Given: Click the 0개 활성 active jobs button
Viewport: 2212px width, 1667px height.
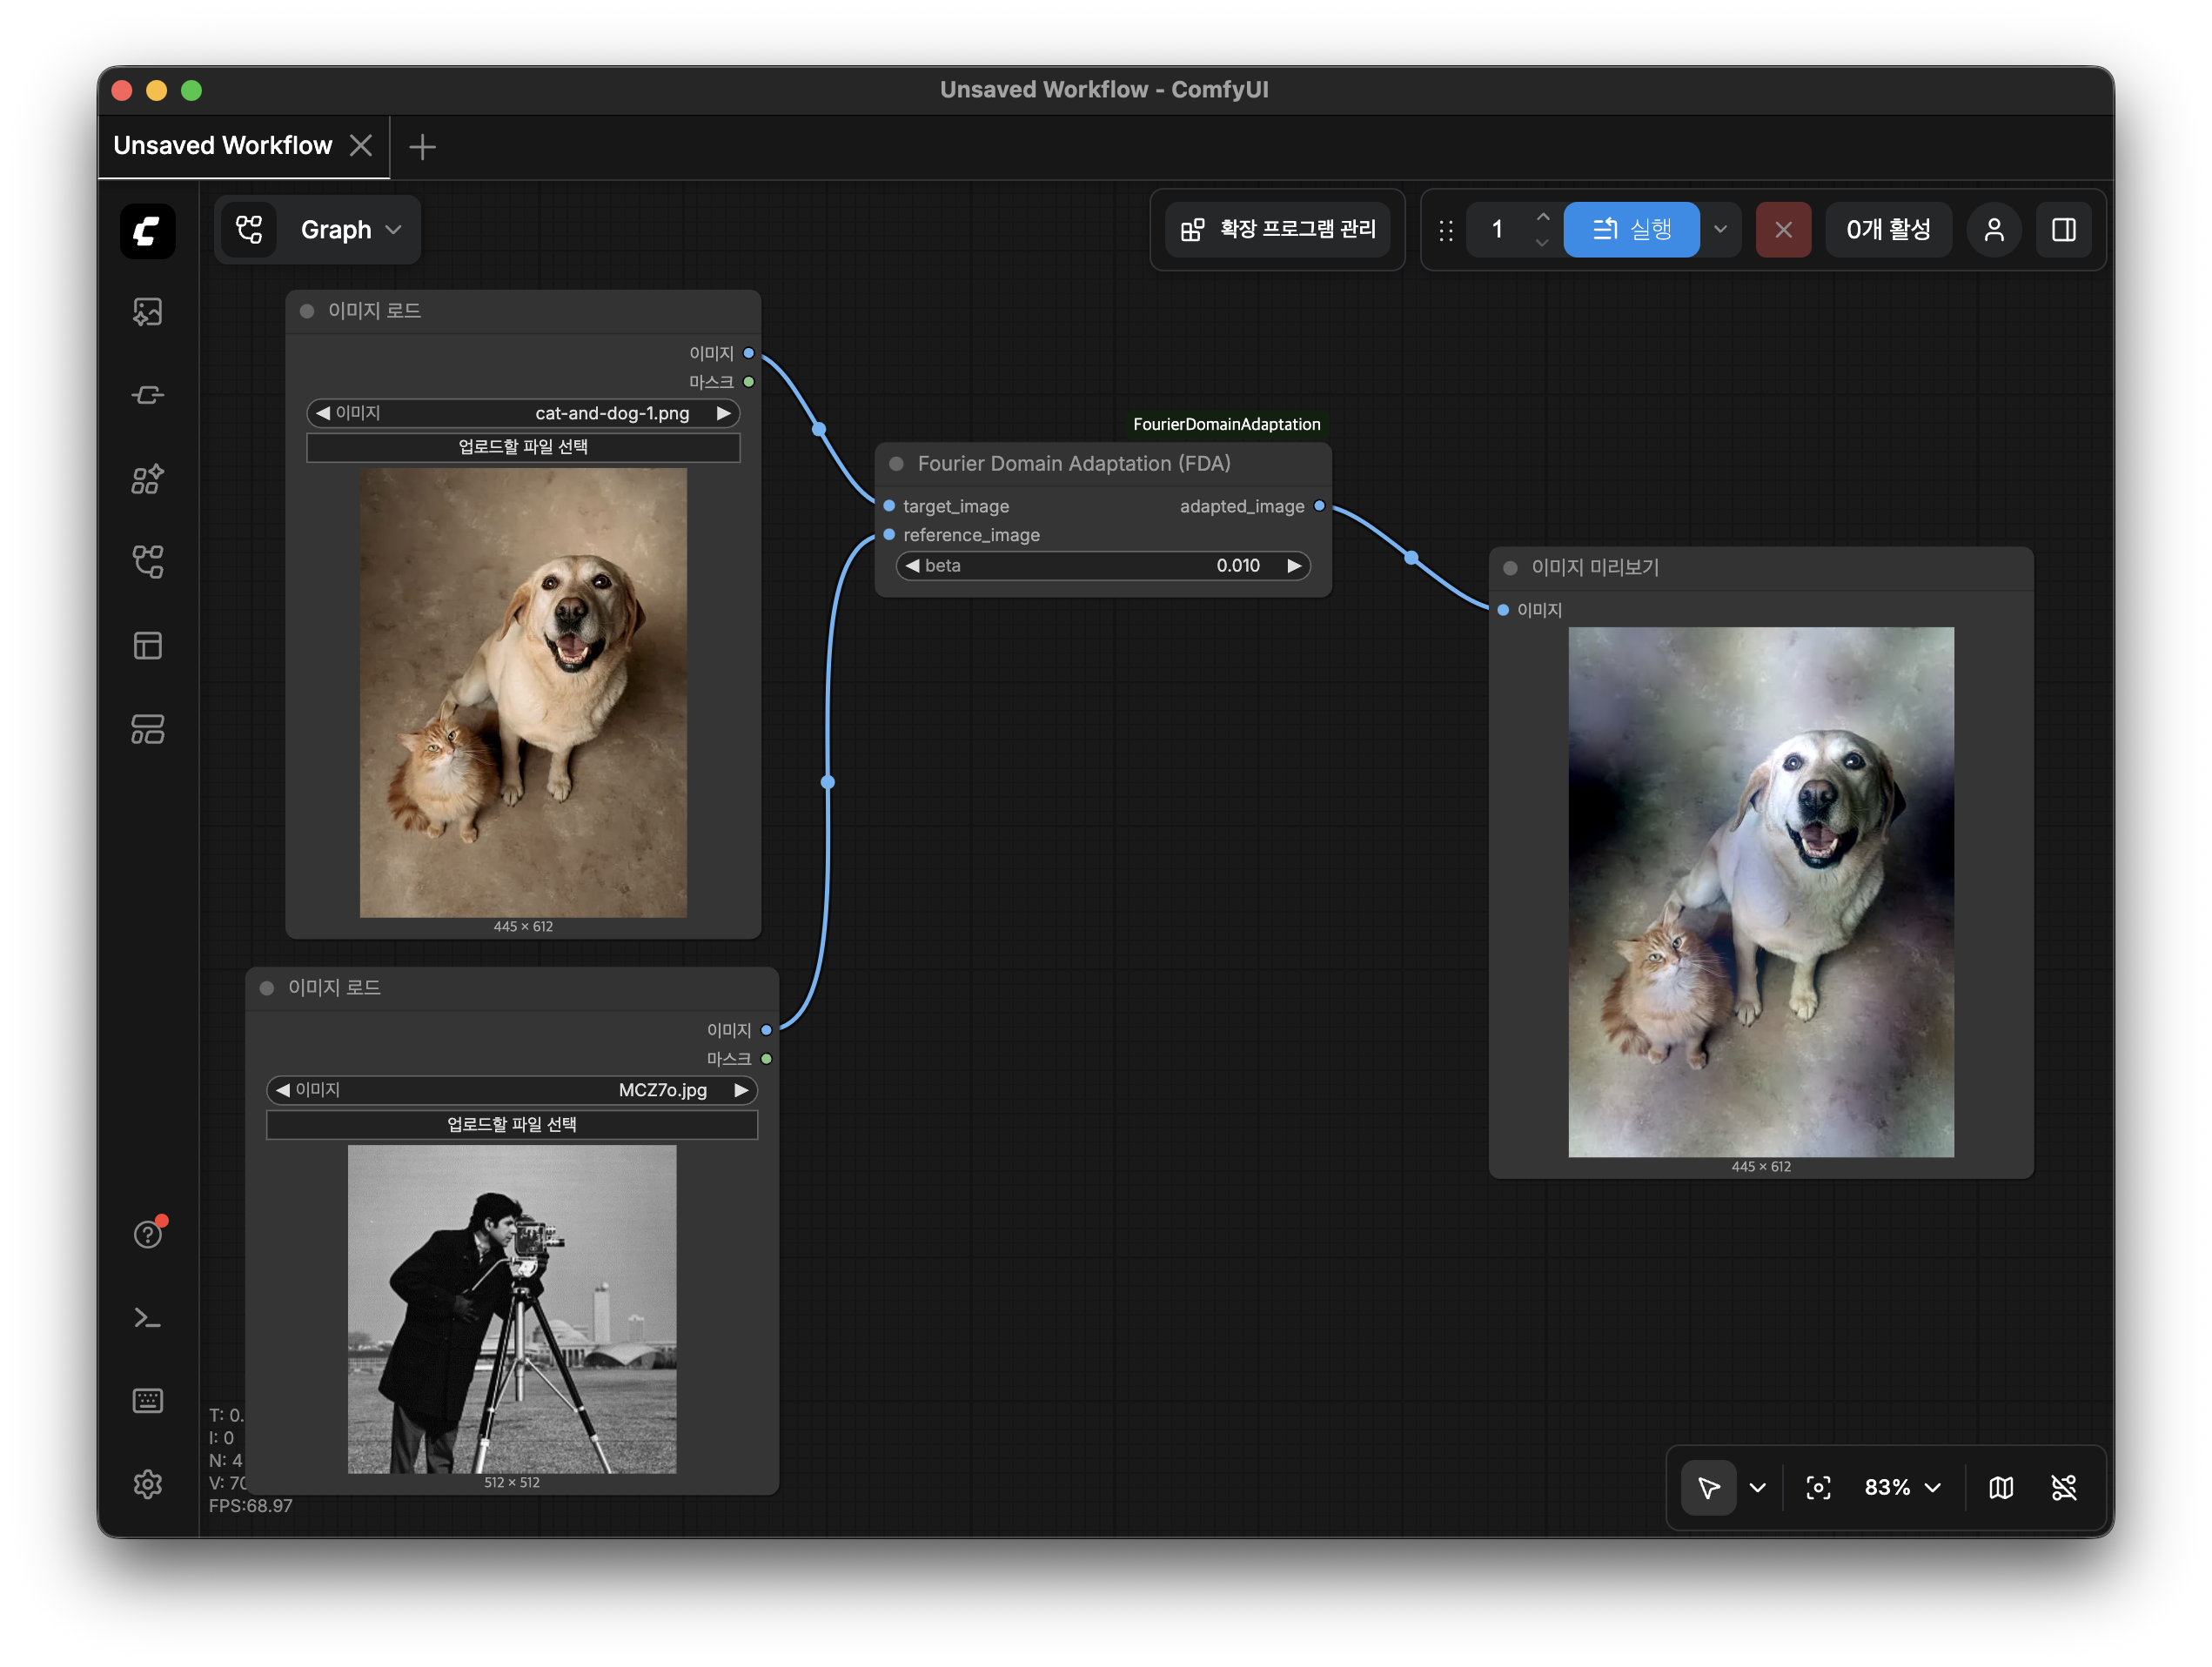Looking at the screenshot, I should tap(1888, 230).
